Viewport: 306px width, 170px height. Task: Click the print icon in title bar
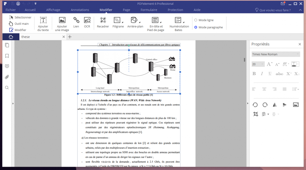click(x=18, y=4)
